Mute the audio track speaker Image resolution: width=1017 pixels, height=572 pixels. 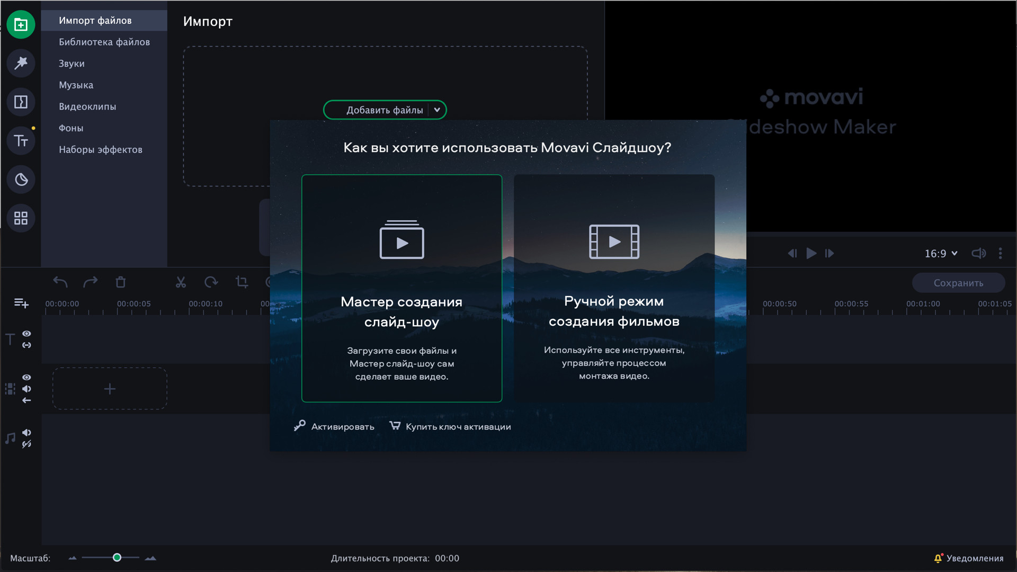26,433
